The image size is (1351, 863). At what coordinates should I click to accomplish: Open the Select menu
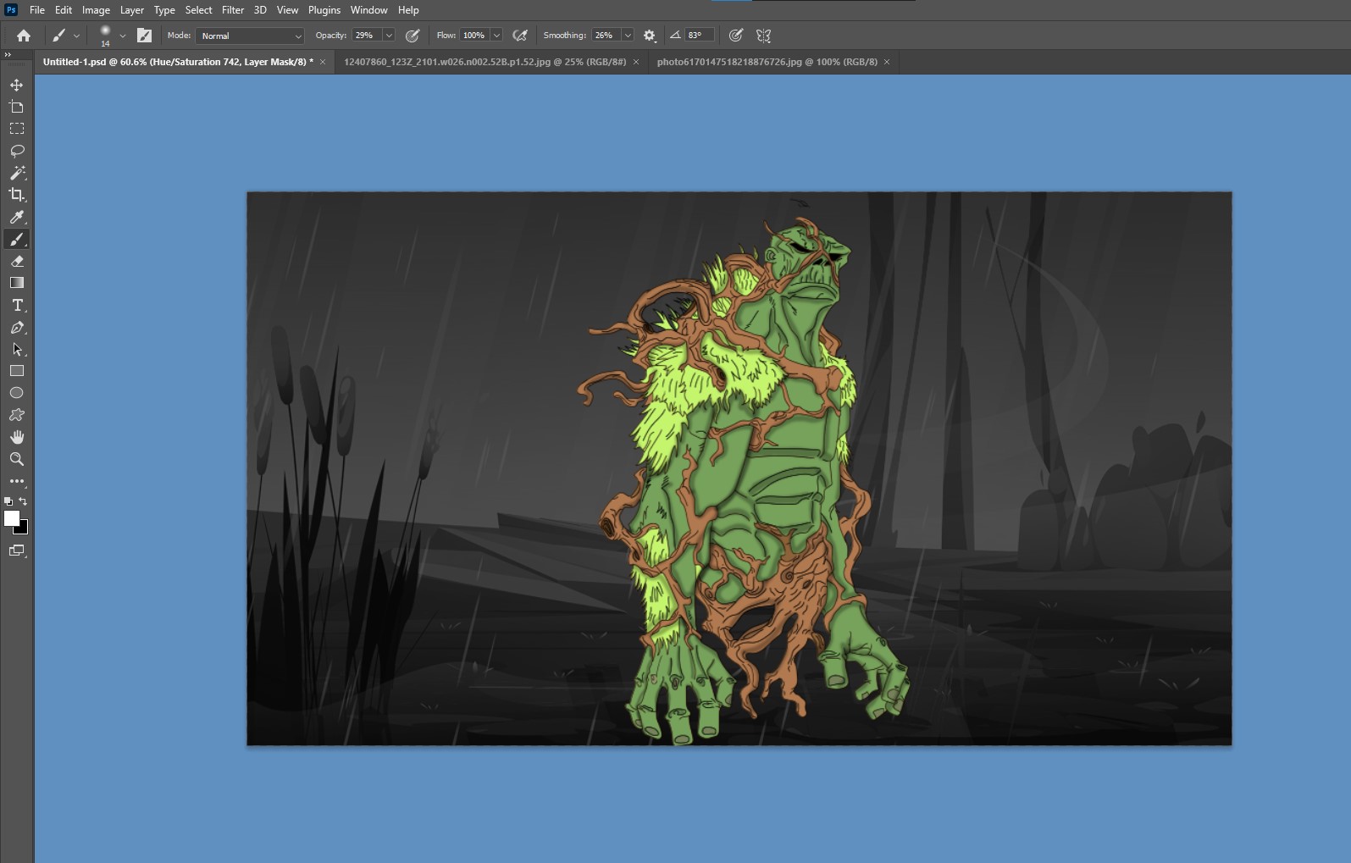199,10
